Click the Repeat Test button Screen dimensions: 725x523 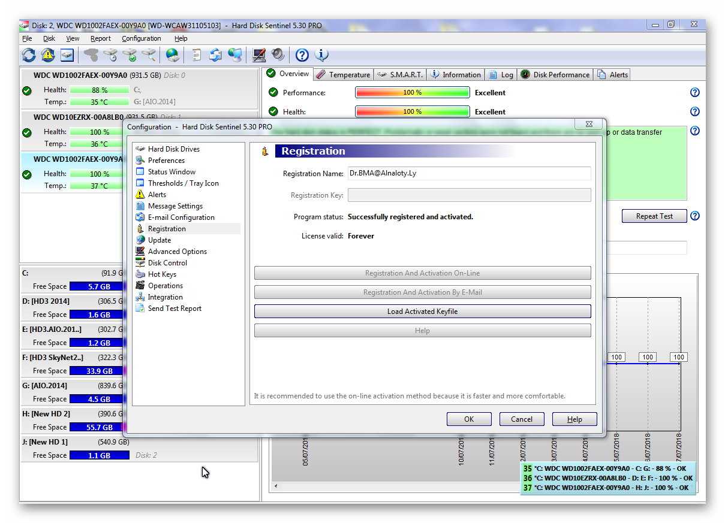(x=654, y=216)
